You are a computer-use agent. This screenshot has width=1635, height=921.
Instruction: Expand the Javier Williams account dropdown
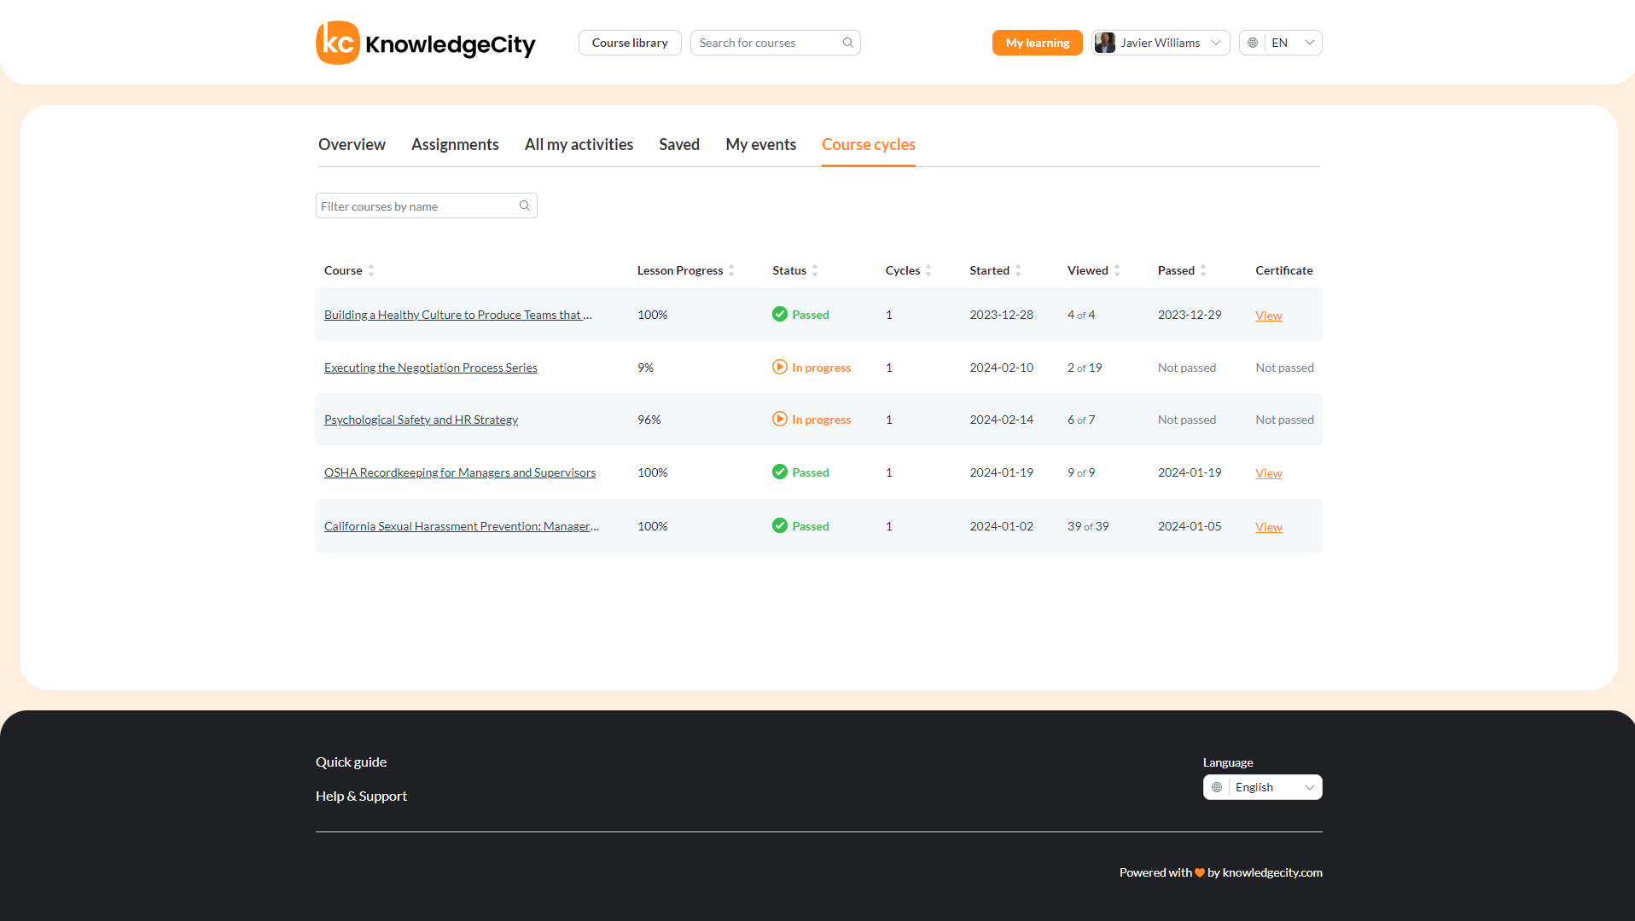(1215, 42)
